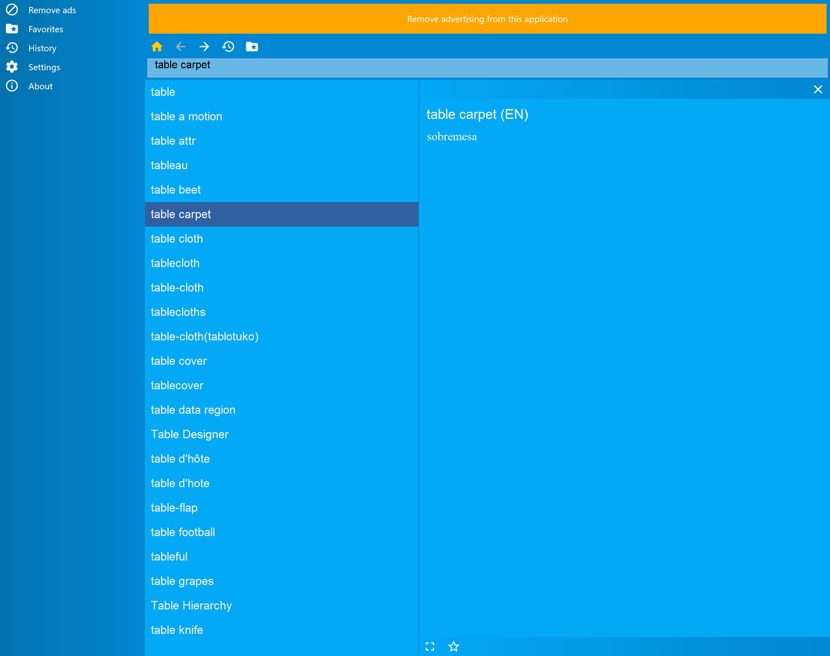Screen dimensions: 830x656
Task: Open Remove ads in sidebar
Action: tap(52, 10)
